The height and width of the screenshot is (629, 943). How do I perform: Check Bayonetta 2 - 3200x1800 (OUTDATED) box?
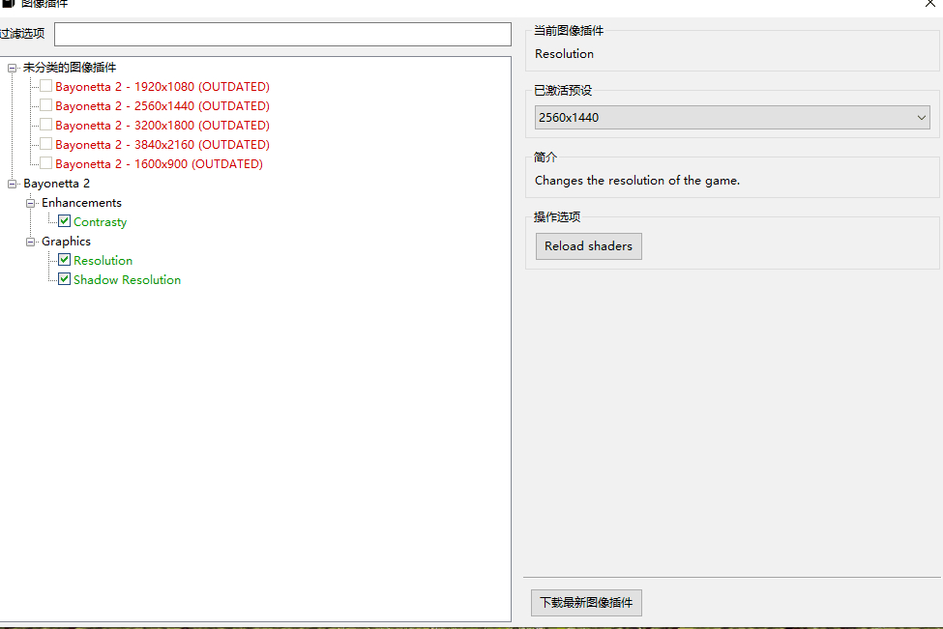(x=45, y=125)
